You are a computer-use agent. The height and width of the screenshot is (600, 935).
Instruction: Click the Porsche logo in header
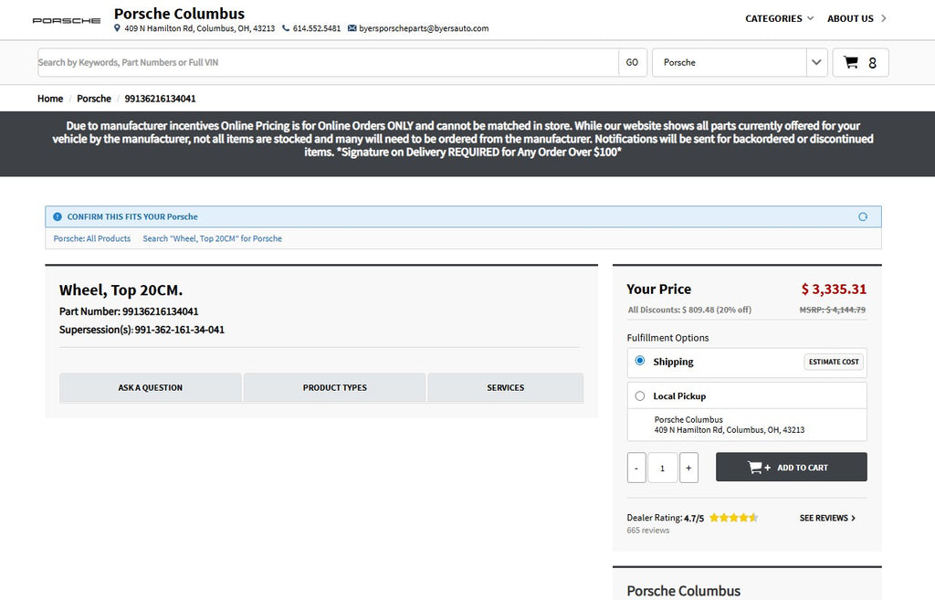[67, 20]
